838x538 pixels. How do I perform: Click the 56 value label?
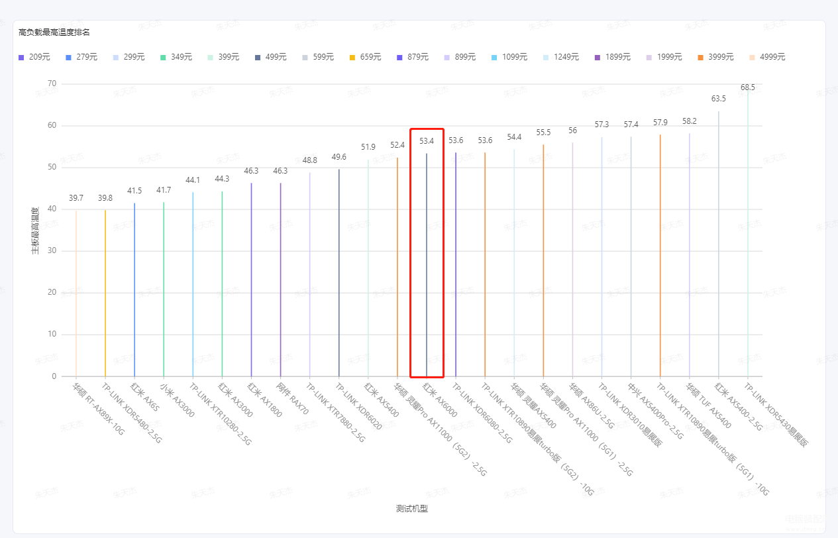click(x=572, y=131)
